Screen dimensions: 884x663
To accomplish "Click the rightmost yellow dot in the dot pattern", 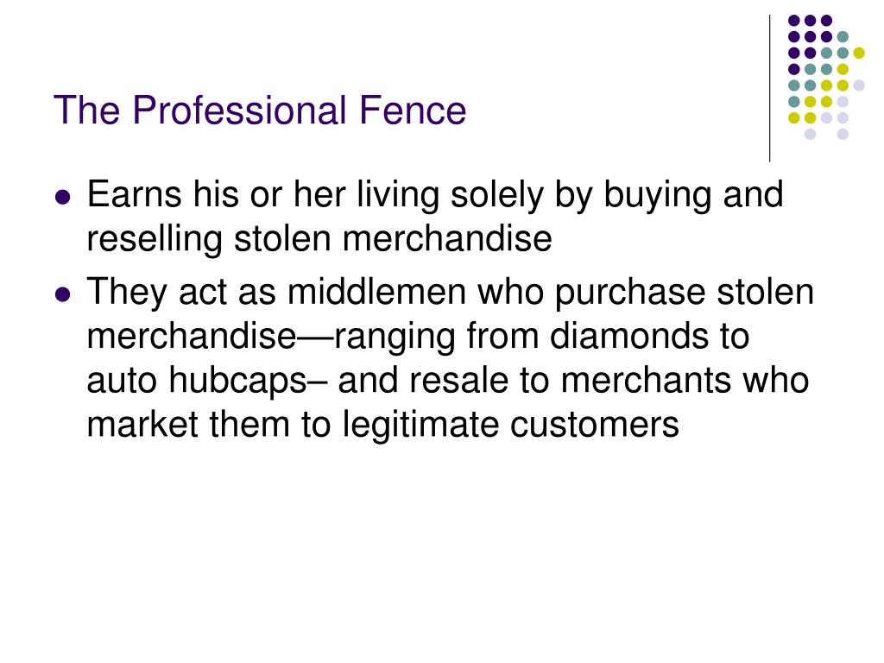I will tap(859, 53).
